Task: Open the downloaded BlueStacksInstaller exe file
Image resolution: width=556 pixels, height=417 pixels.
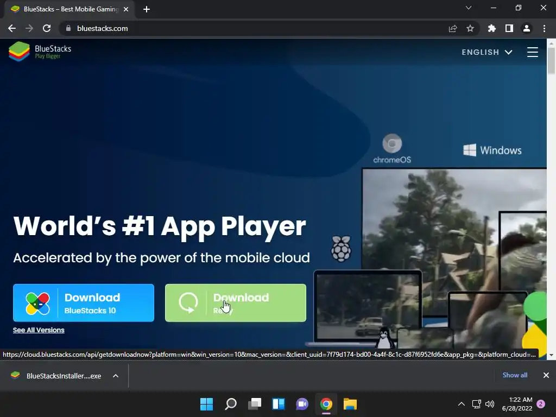Action: (x=56, y=376)
